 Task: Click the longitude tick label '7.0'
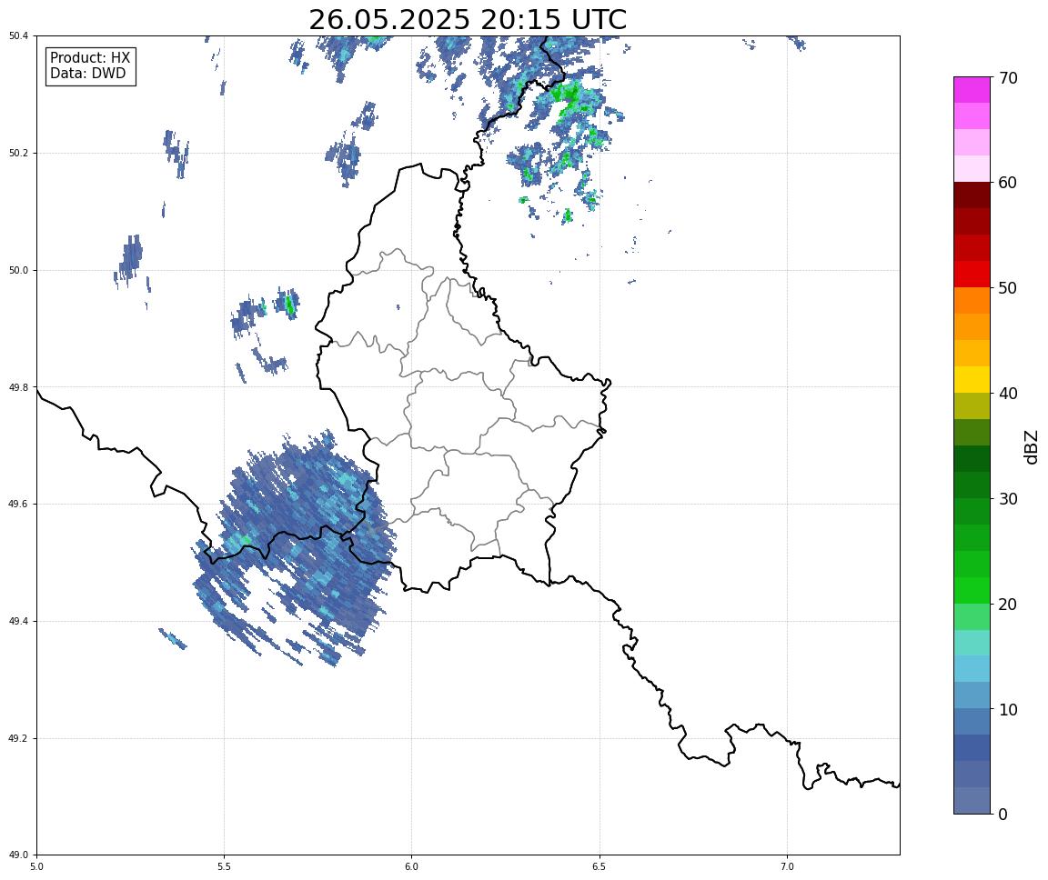(787, 866)
